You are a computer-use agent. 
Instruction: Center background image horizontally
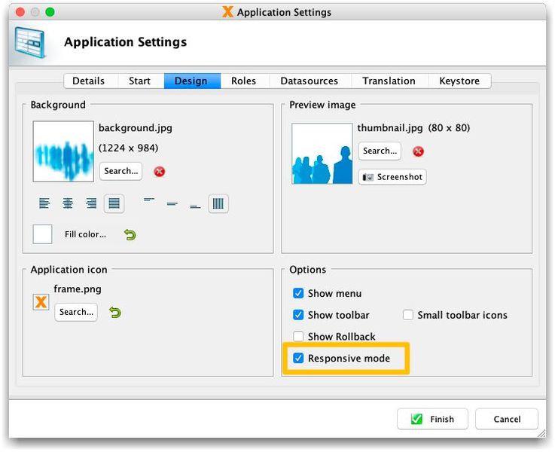point(68,203)
